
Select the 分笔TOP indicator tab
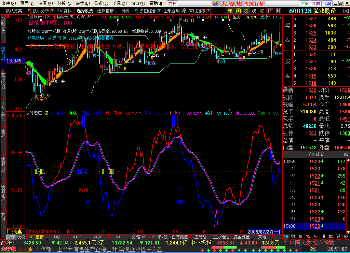click(139, 237)
